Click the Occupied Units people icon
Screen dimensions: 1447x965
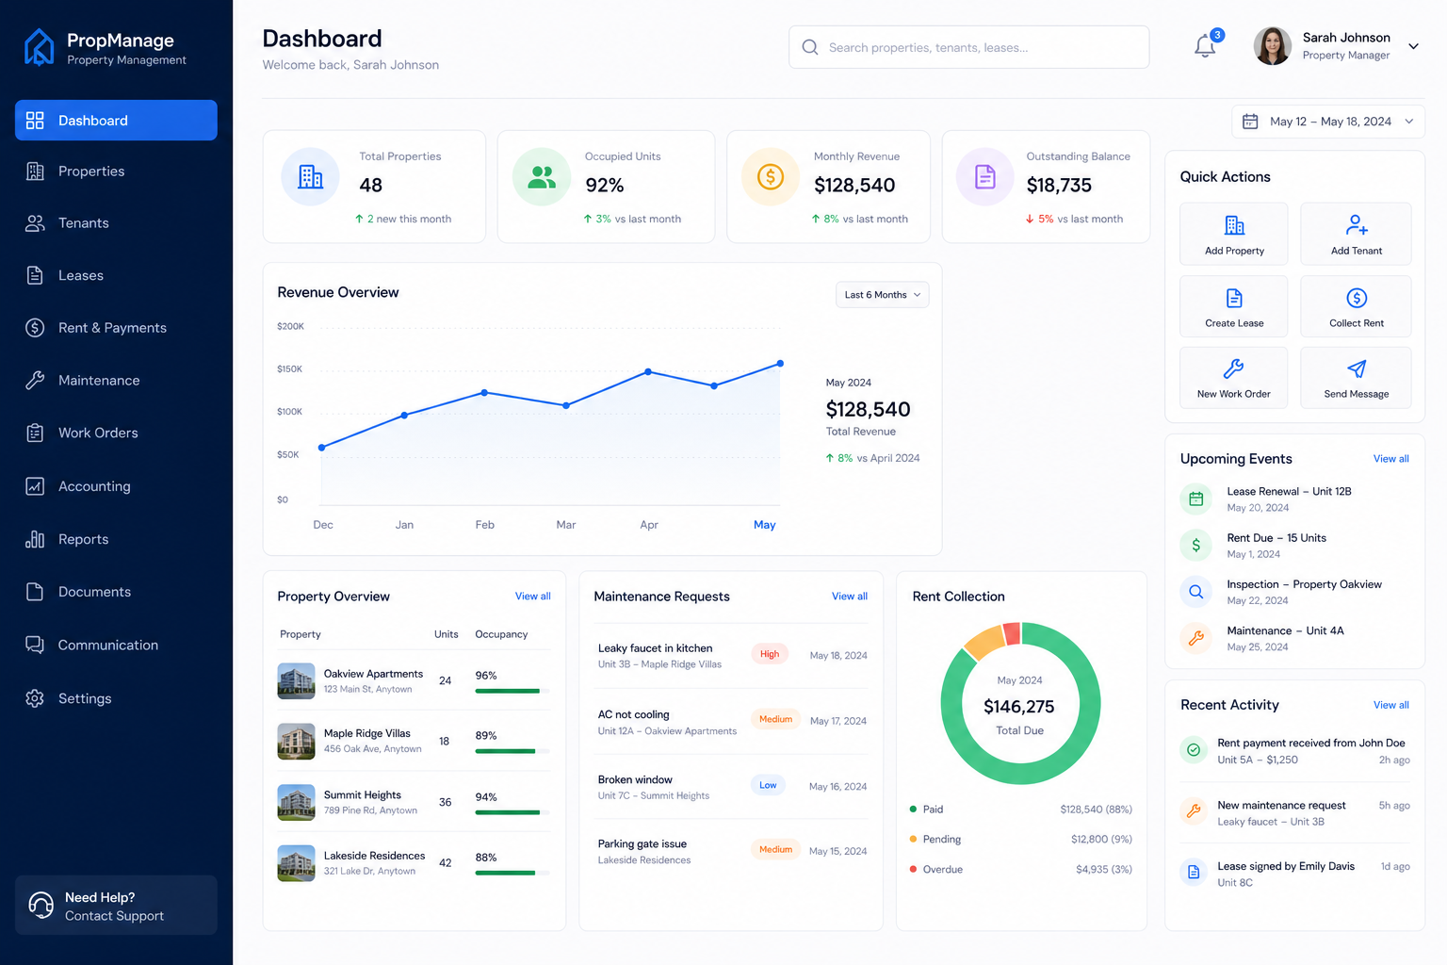(542, 176)
